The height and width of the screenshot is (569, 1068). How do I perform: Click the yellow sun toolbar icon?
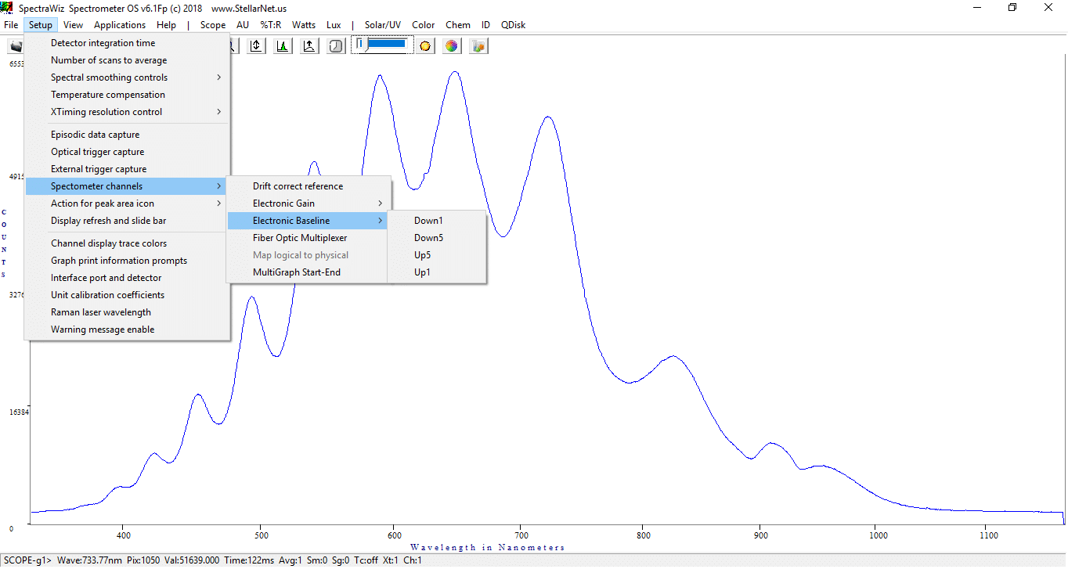click(x=425, y=46)
